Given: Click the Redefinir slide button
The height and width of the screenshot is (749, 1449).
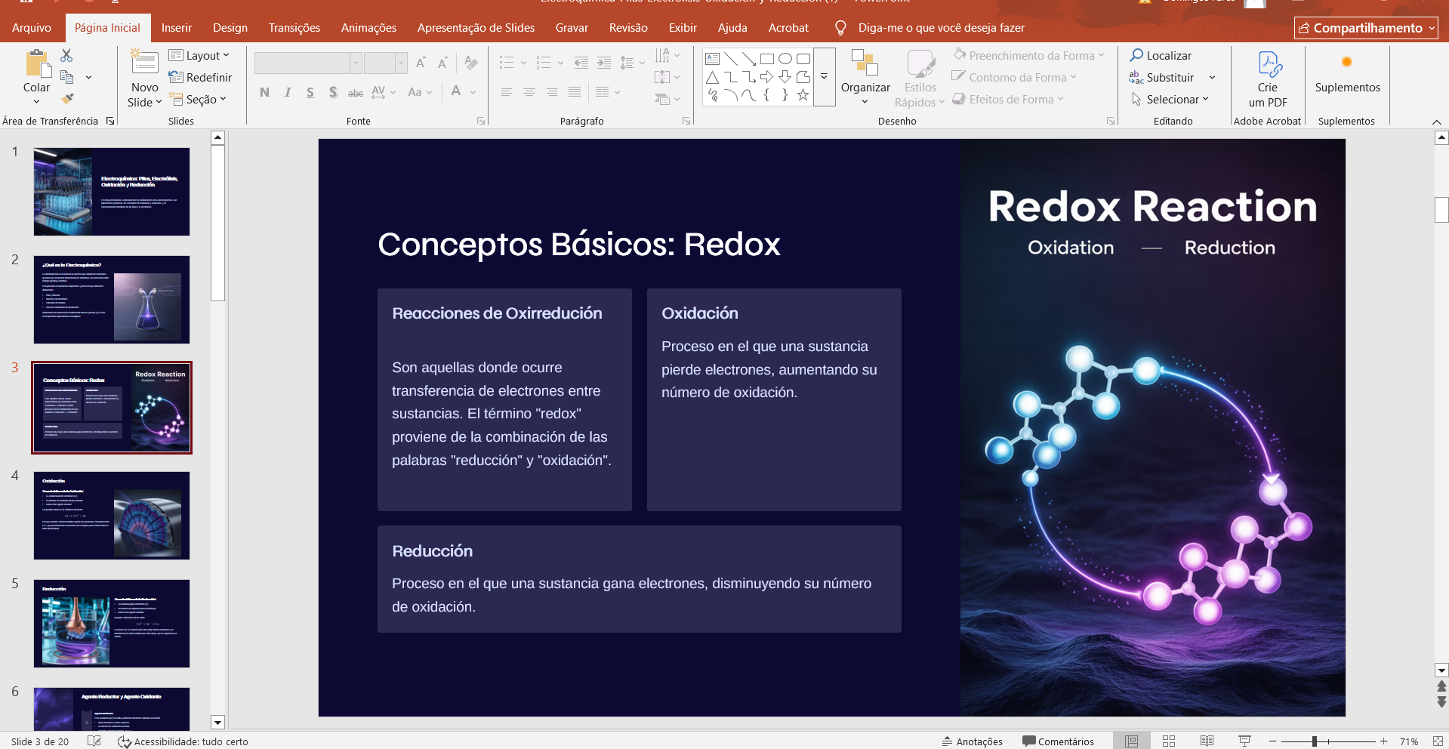Looking at the screenshot, I should [200, 77].
